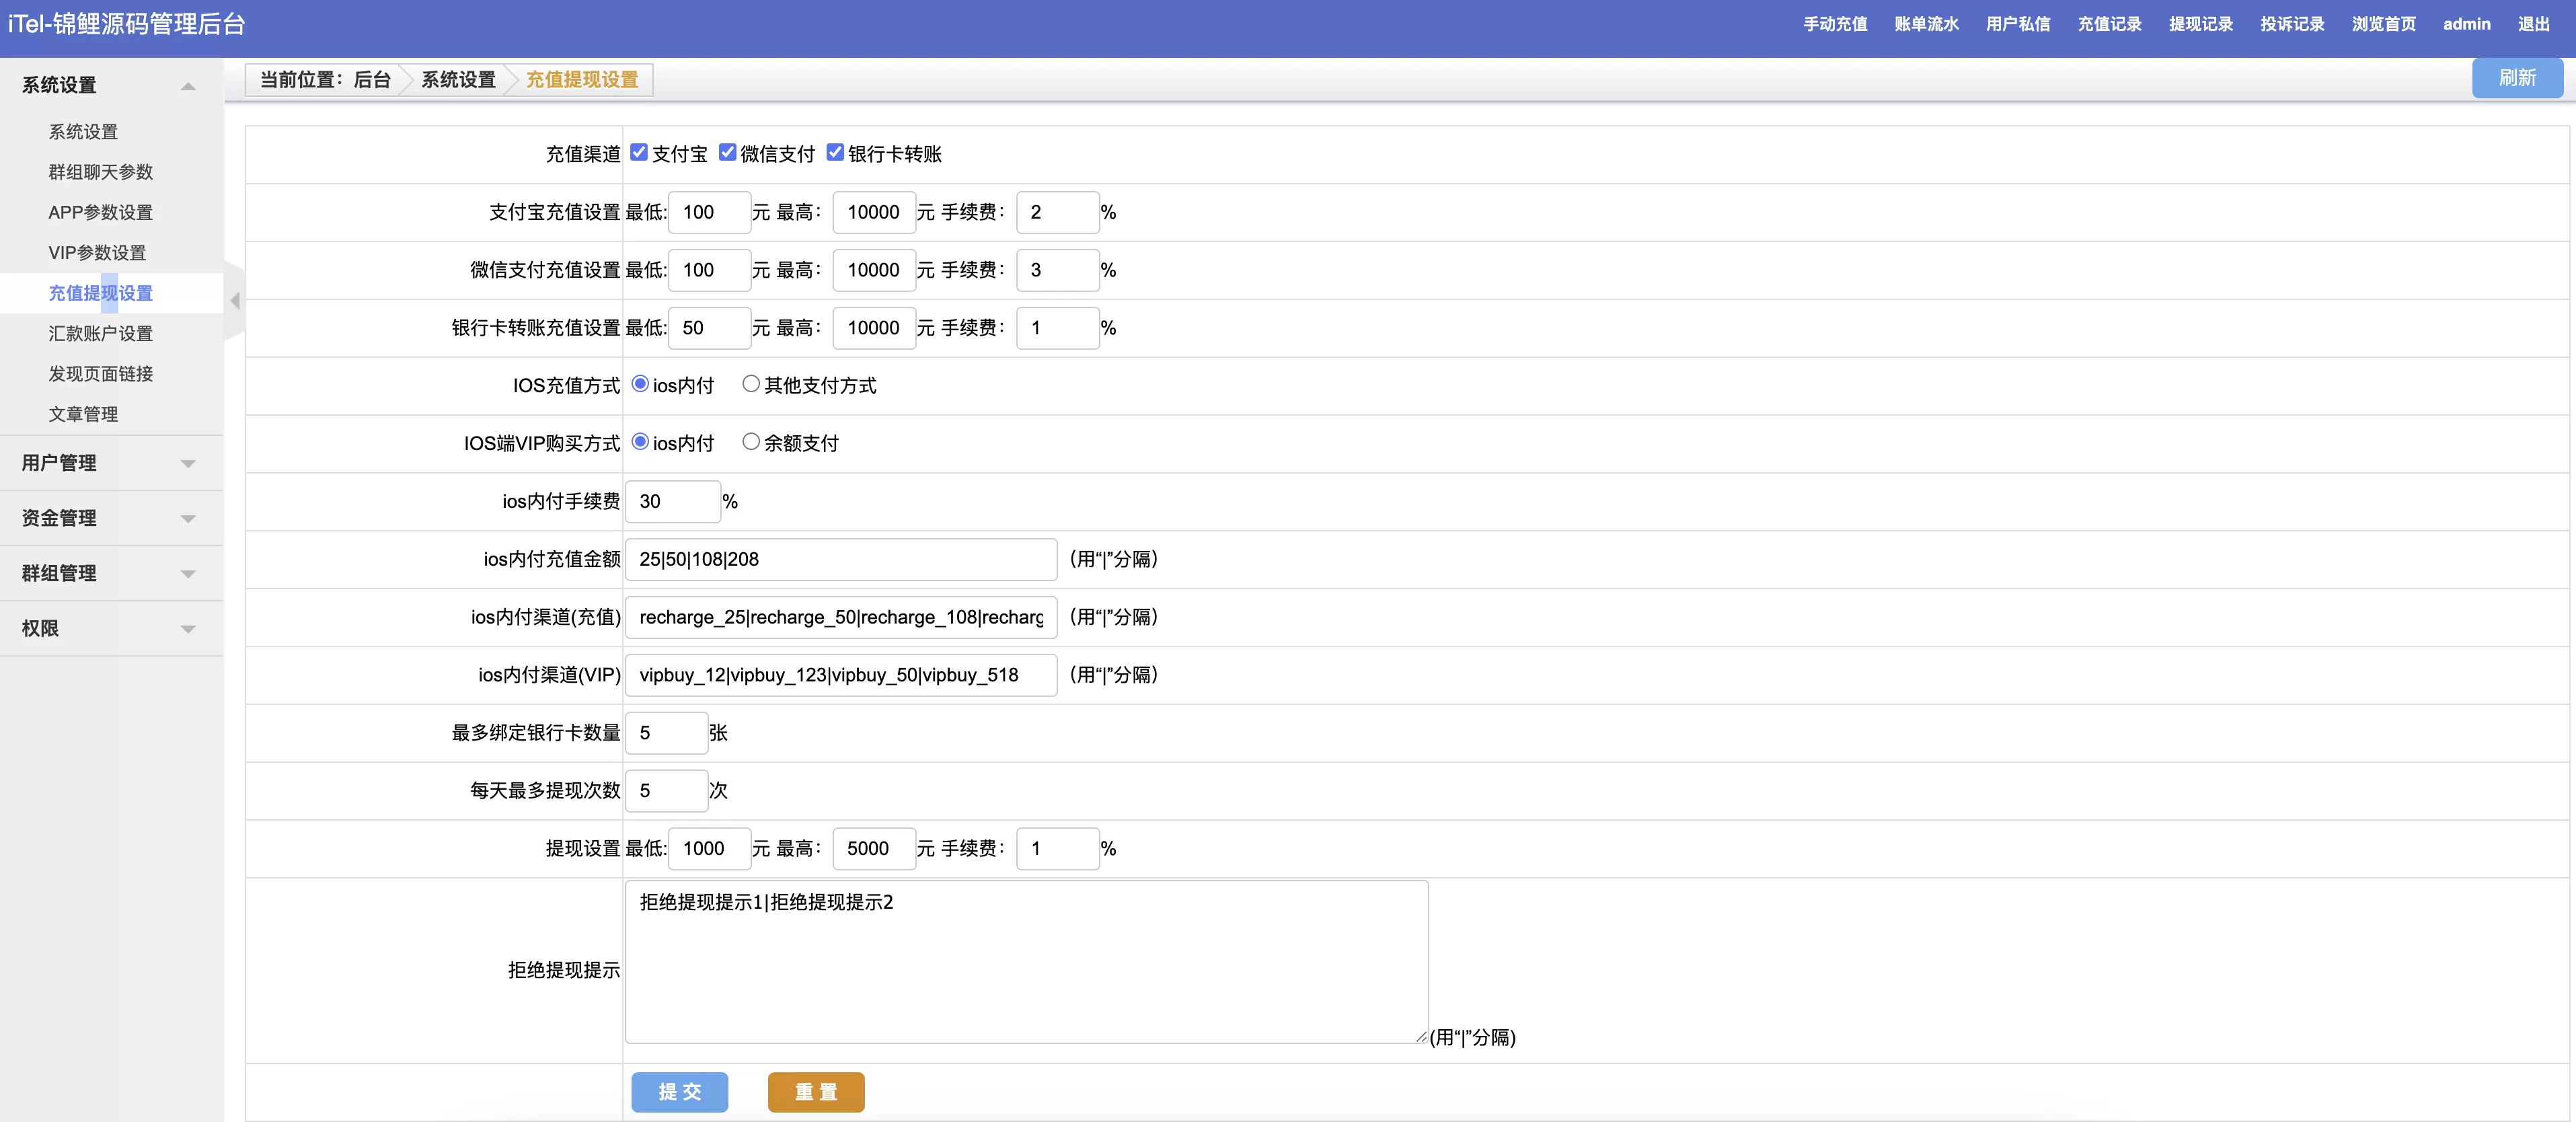
Task: Click the 提交 submit button
Action: pyautogui.click(x=679, y=1092)
